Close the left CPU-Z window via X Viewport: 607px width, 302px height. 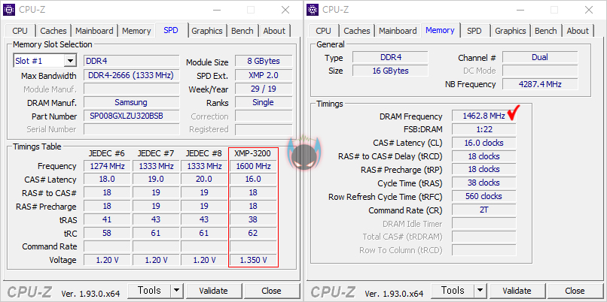(285, 10)
